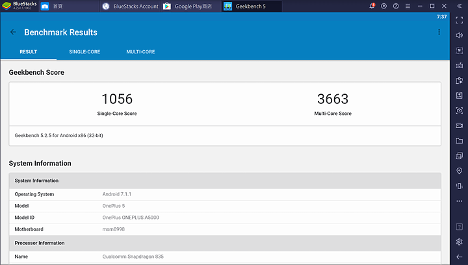Click the install APK icon in the sidebar
The image size is (468, 265).
coord(459,95)
